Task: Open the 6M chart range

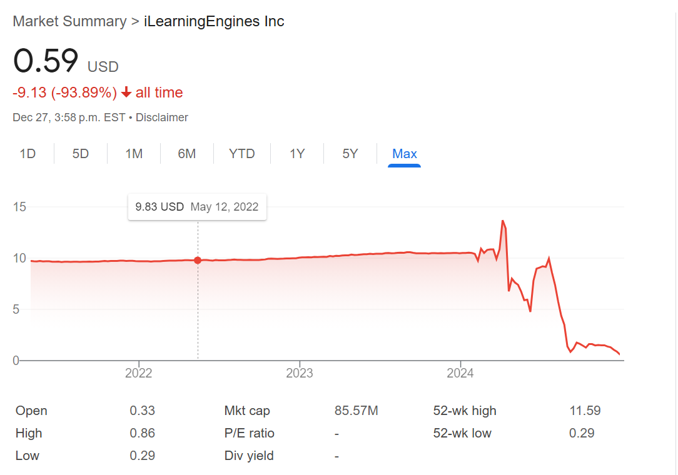Action: (187, 154)
